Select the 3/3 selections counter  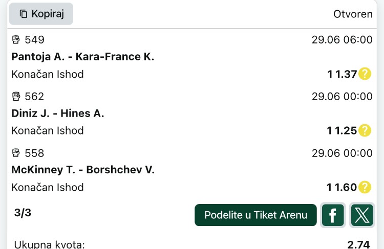pyautogui.click(x=23, y=213)
